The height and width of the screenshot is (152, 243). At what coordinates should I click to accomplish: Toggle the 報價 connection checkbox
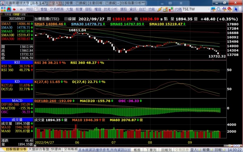click(x=212, y=150)
